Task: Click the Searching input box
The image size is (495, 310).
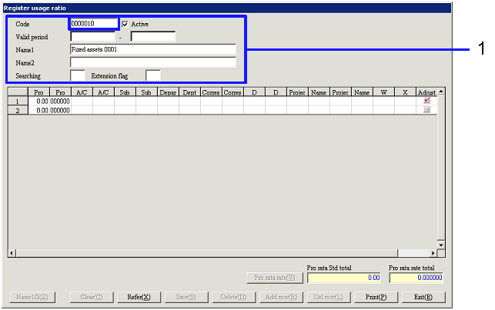Action: click(77, 75)
